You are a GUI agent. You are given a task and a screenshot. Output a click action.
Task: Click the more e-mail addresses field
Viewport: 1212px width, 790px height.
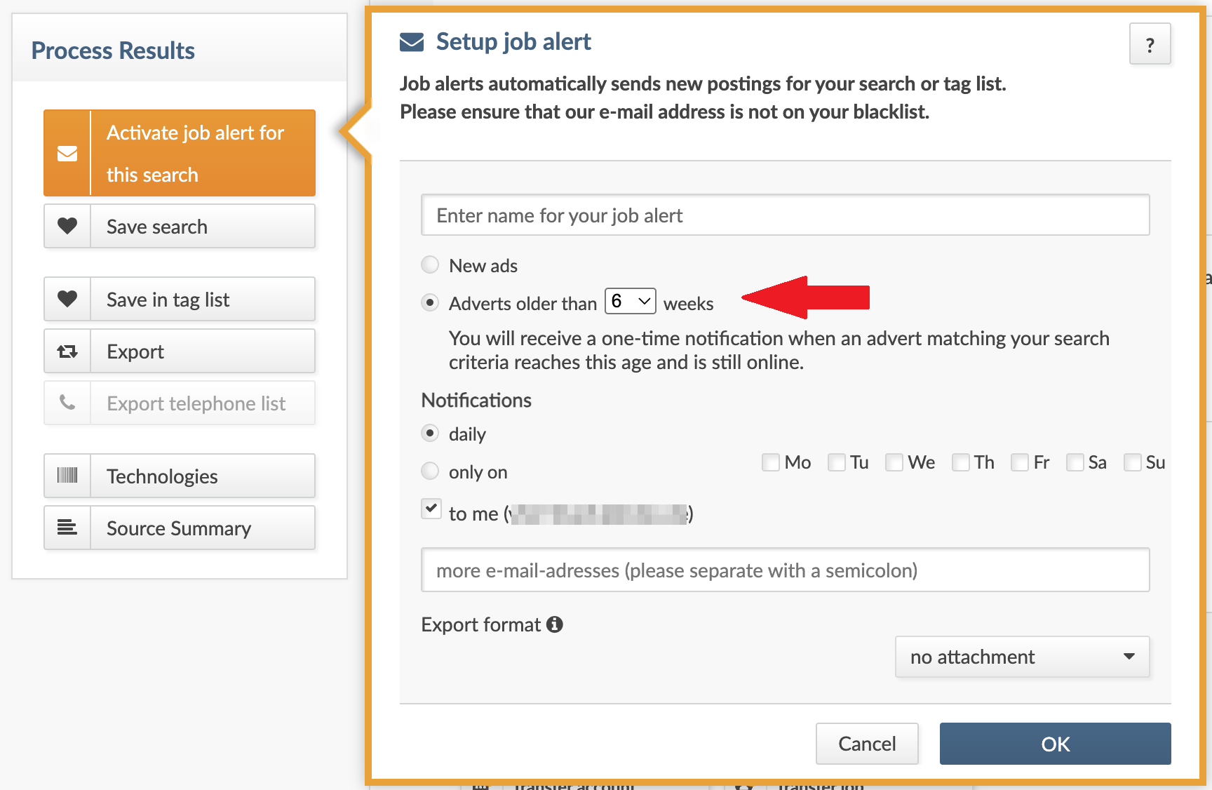point(785,570)
